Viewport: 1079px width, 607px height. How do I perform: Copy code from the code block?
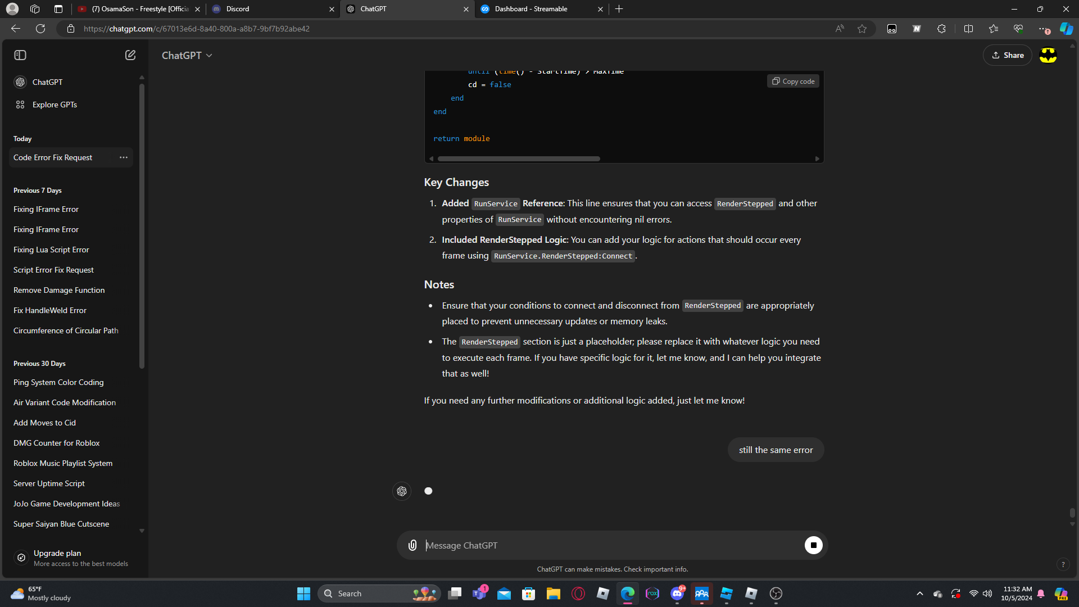click(x=793, y=81)
